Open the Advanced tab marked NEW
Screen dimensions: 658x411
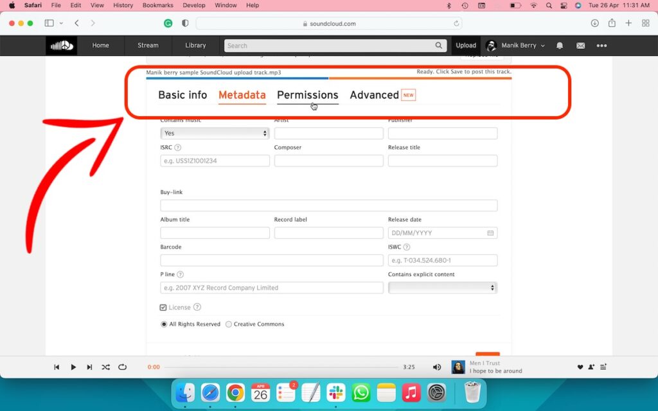click(374, 94)
